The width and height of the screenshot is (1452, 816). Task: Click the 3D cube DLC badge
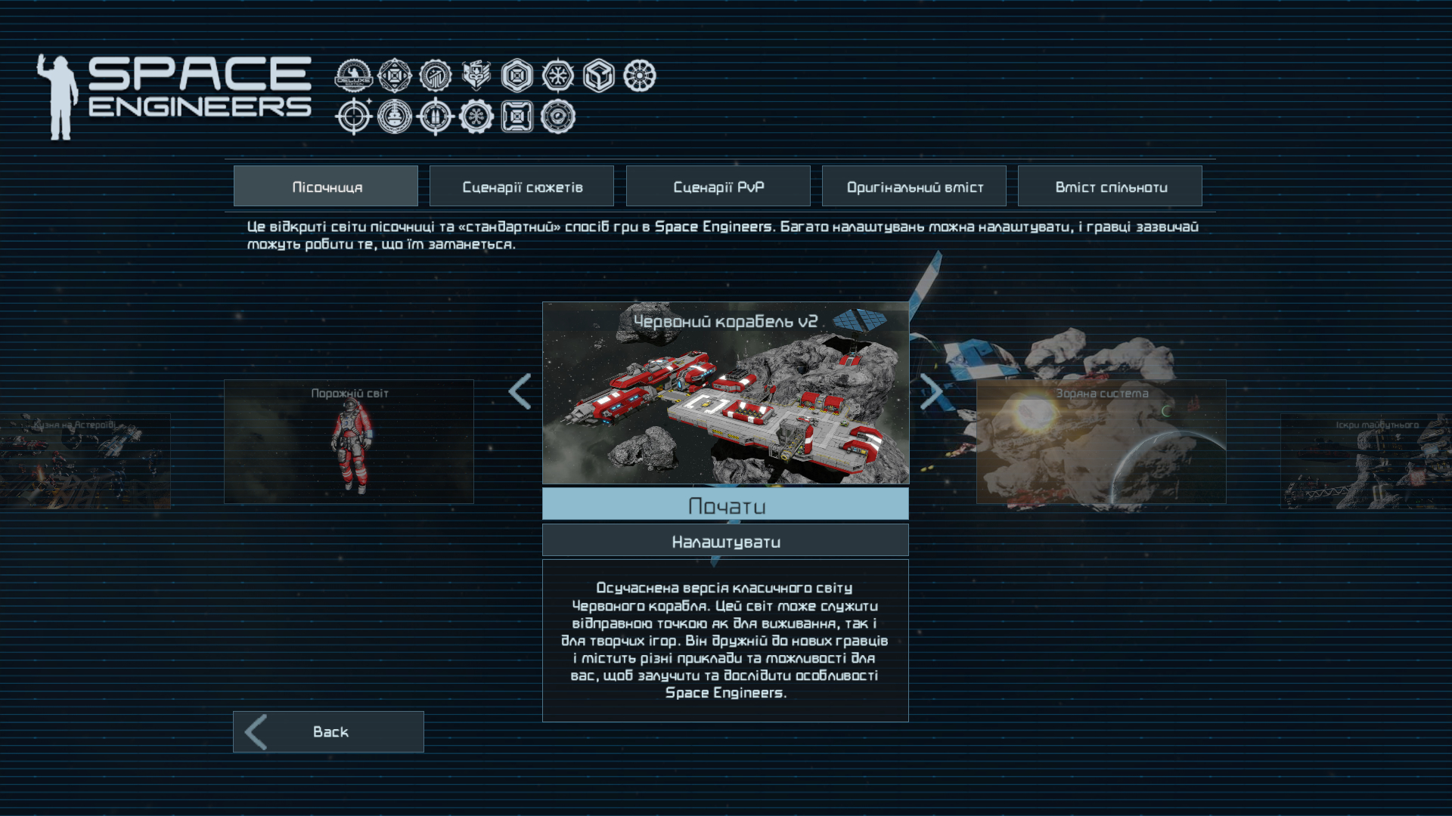click(599, 76)
